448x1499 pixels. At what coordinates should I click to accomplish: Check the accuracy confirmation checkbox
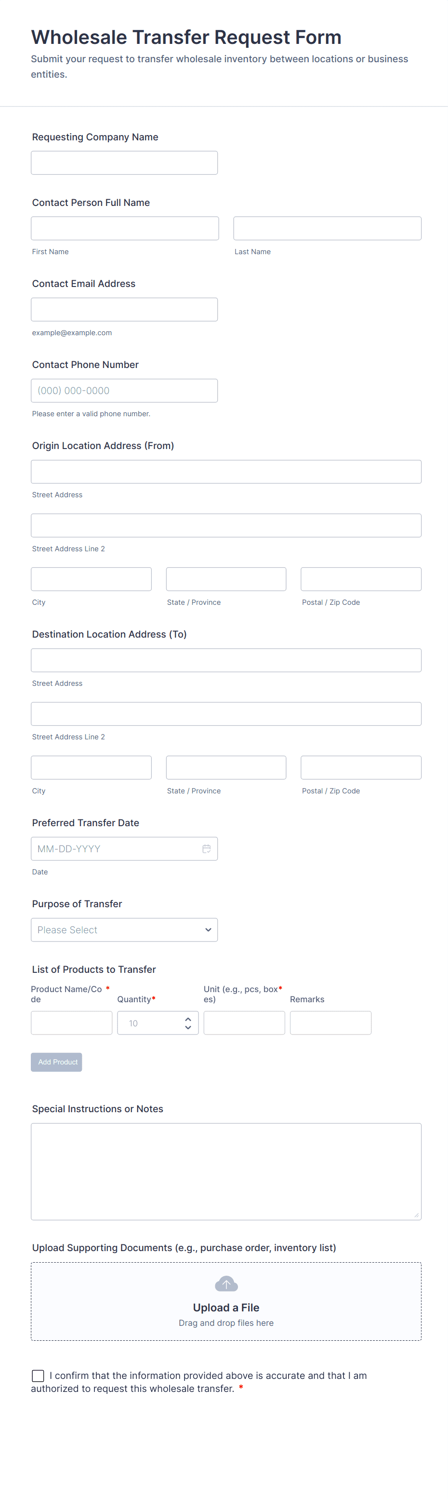click(38, 1376)
